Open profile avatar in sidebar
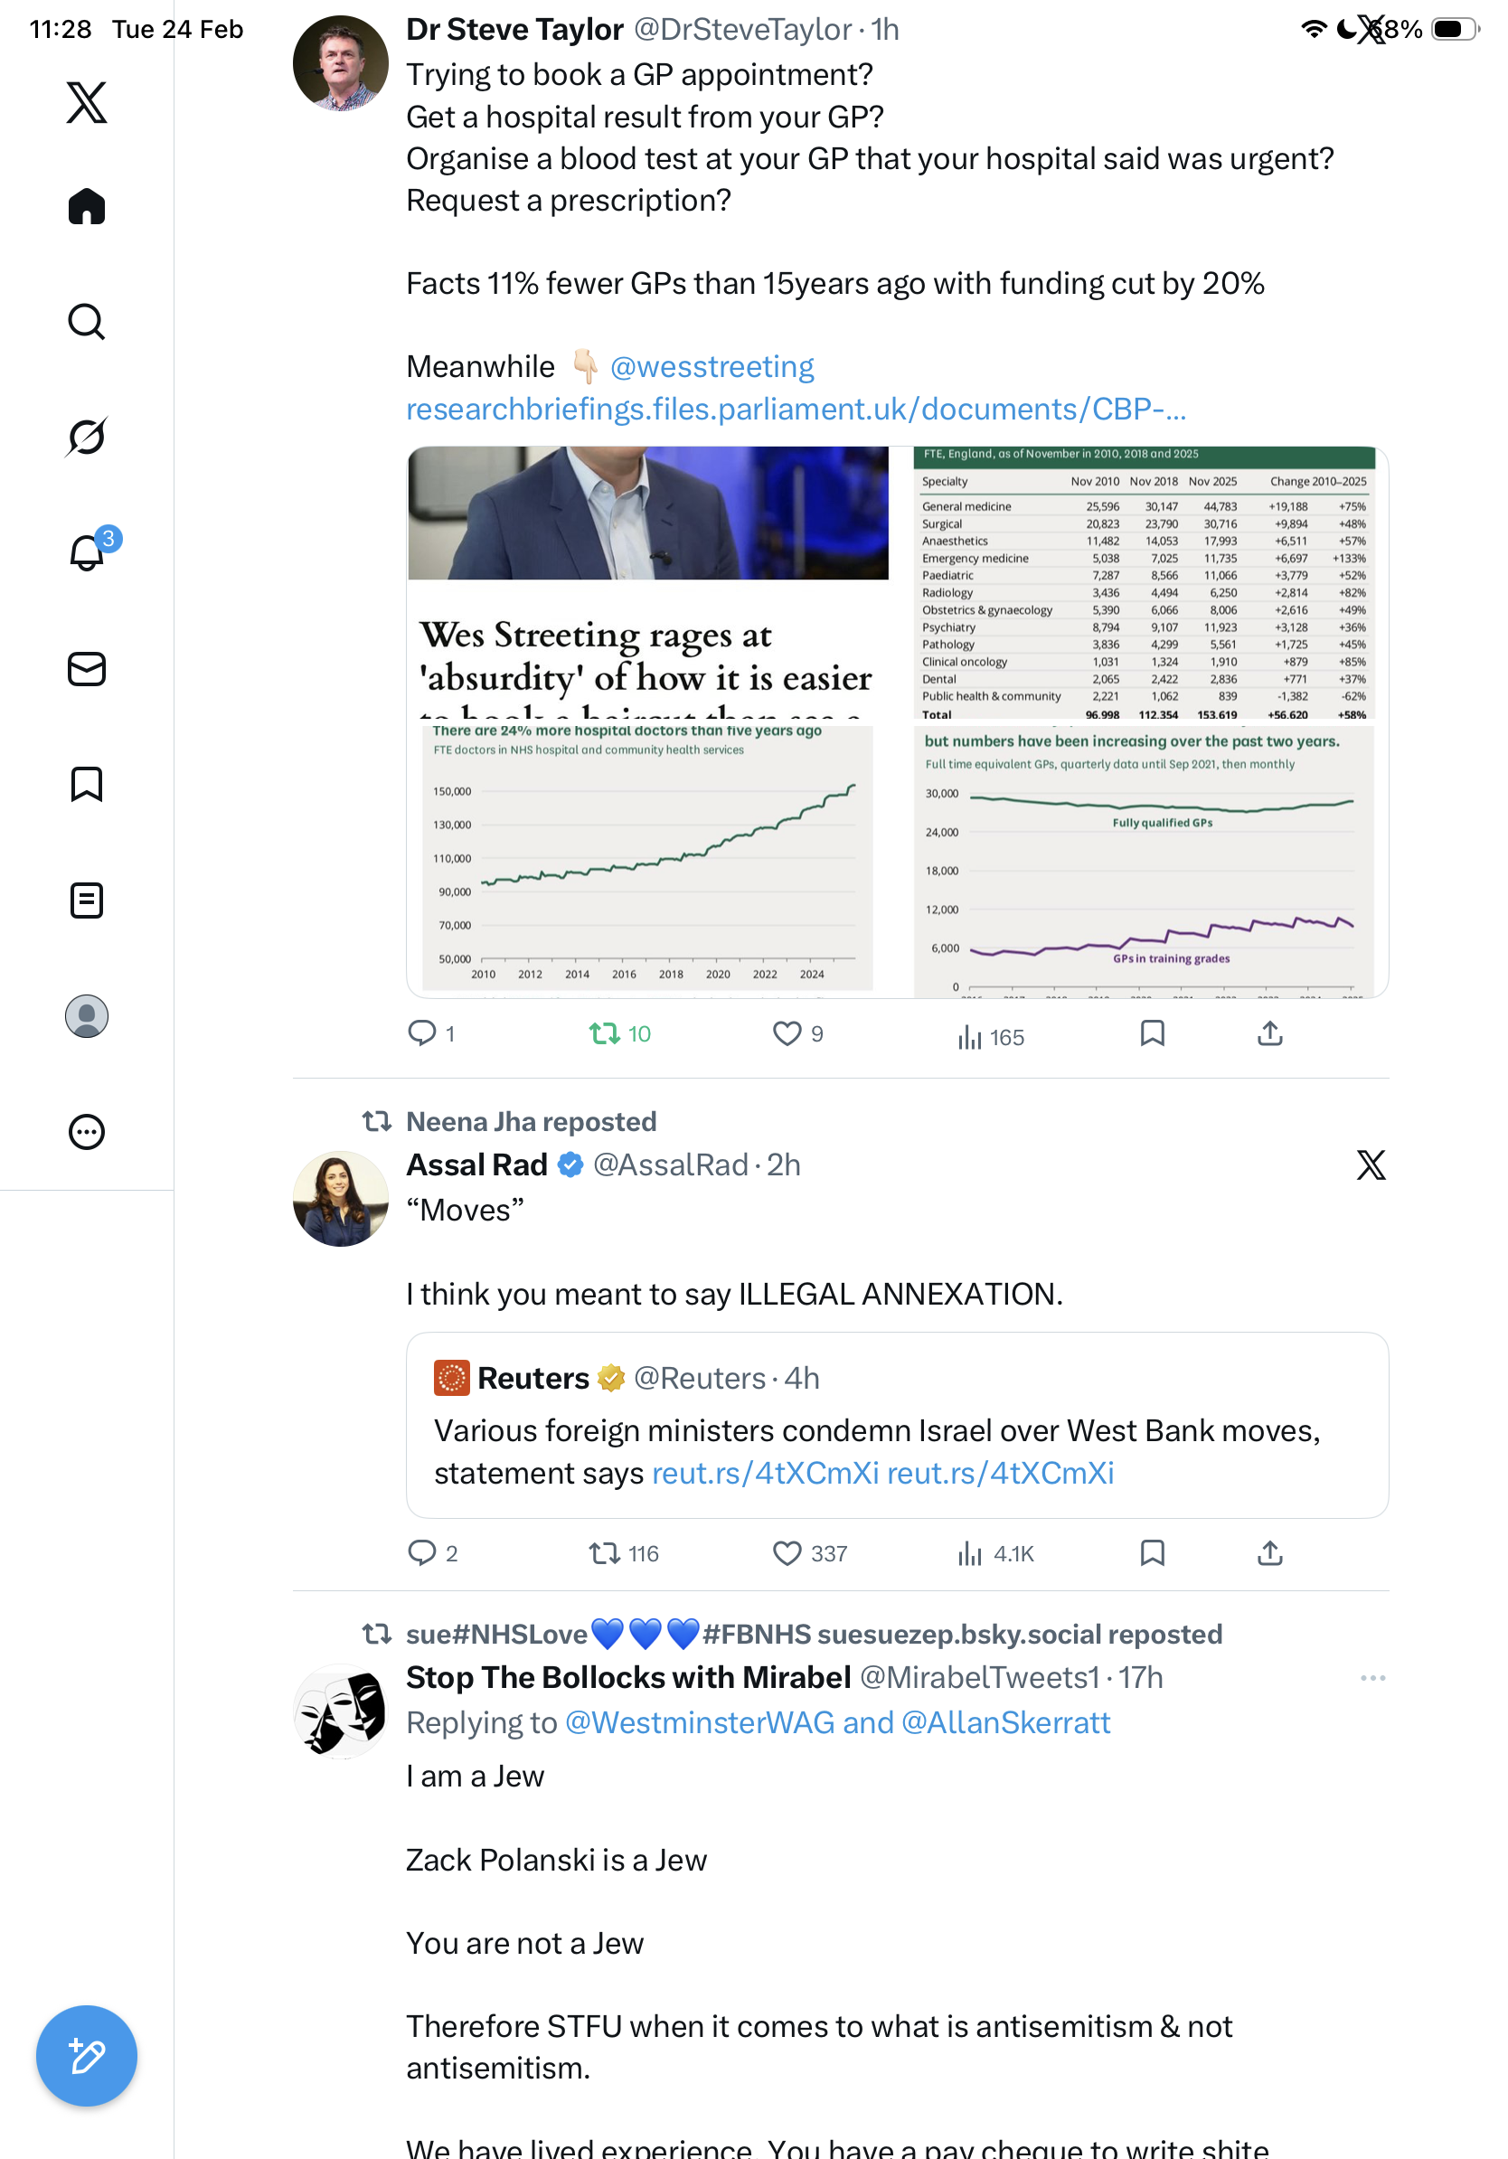The height and width of the screenshot is (2159, 1508). [x=87, y=1015]
